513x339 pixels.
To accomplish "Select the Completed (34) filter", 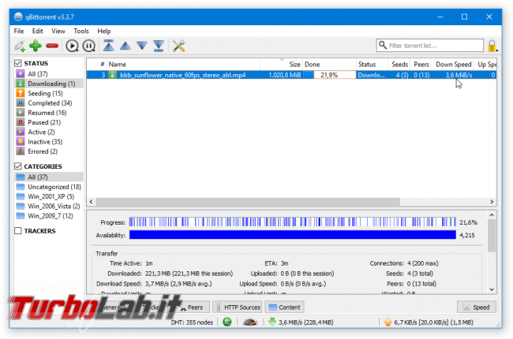I will pyautogui.click(x=49, y=103).
